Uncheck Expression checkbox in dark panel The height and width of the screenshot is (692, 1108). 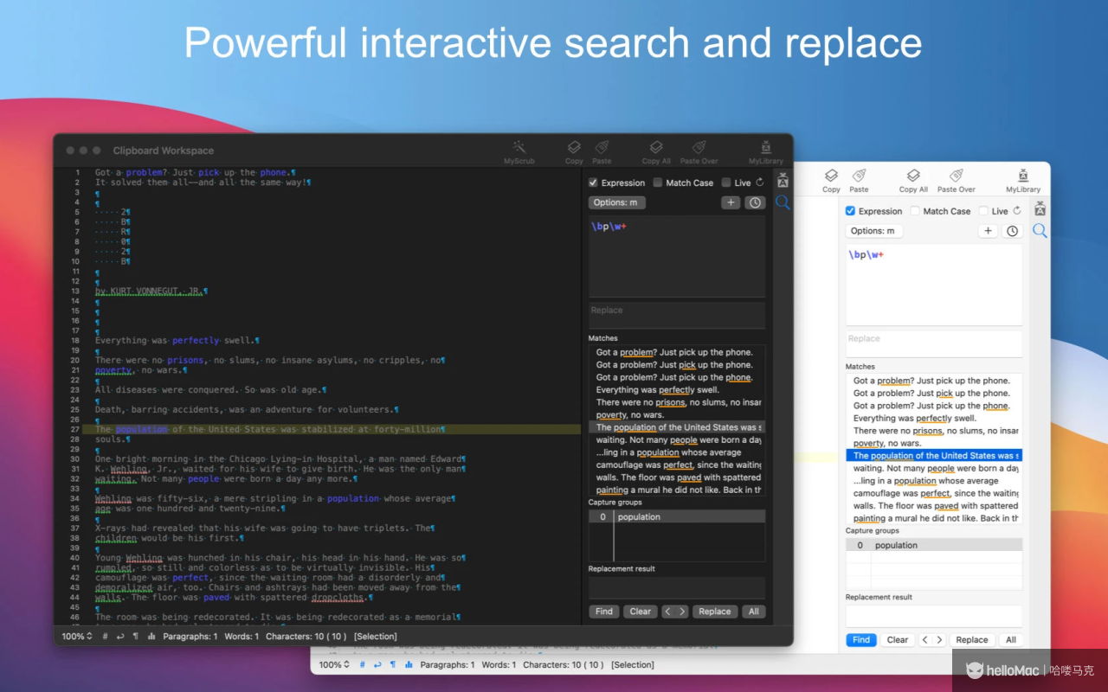[x=593, y=183]
